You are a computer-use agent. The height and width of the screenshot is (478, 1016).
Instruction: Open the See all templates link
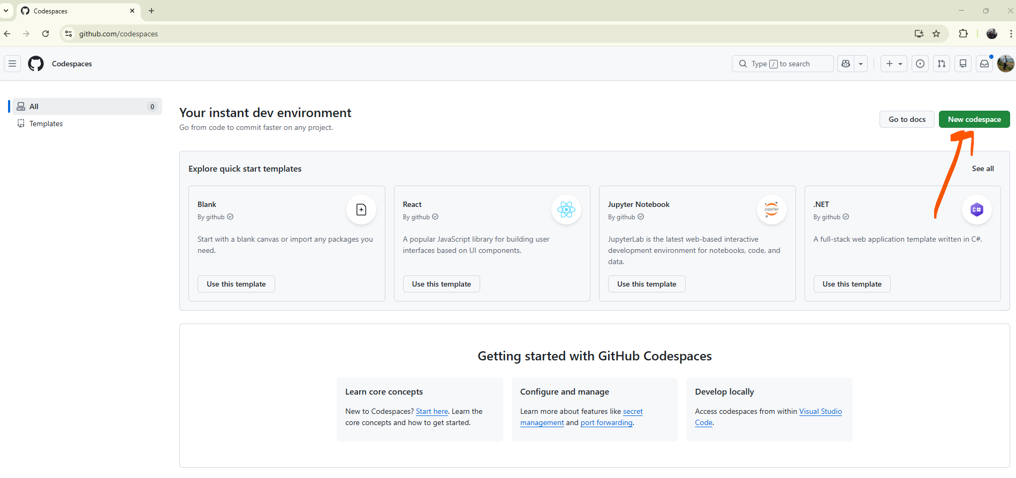click(x=983, y=168)
